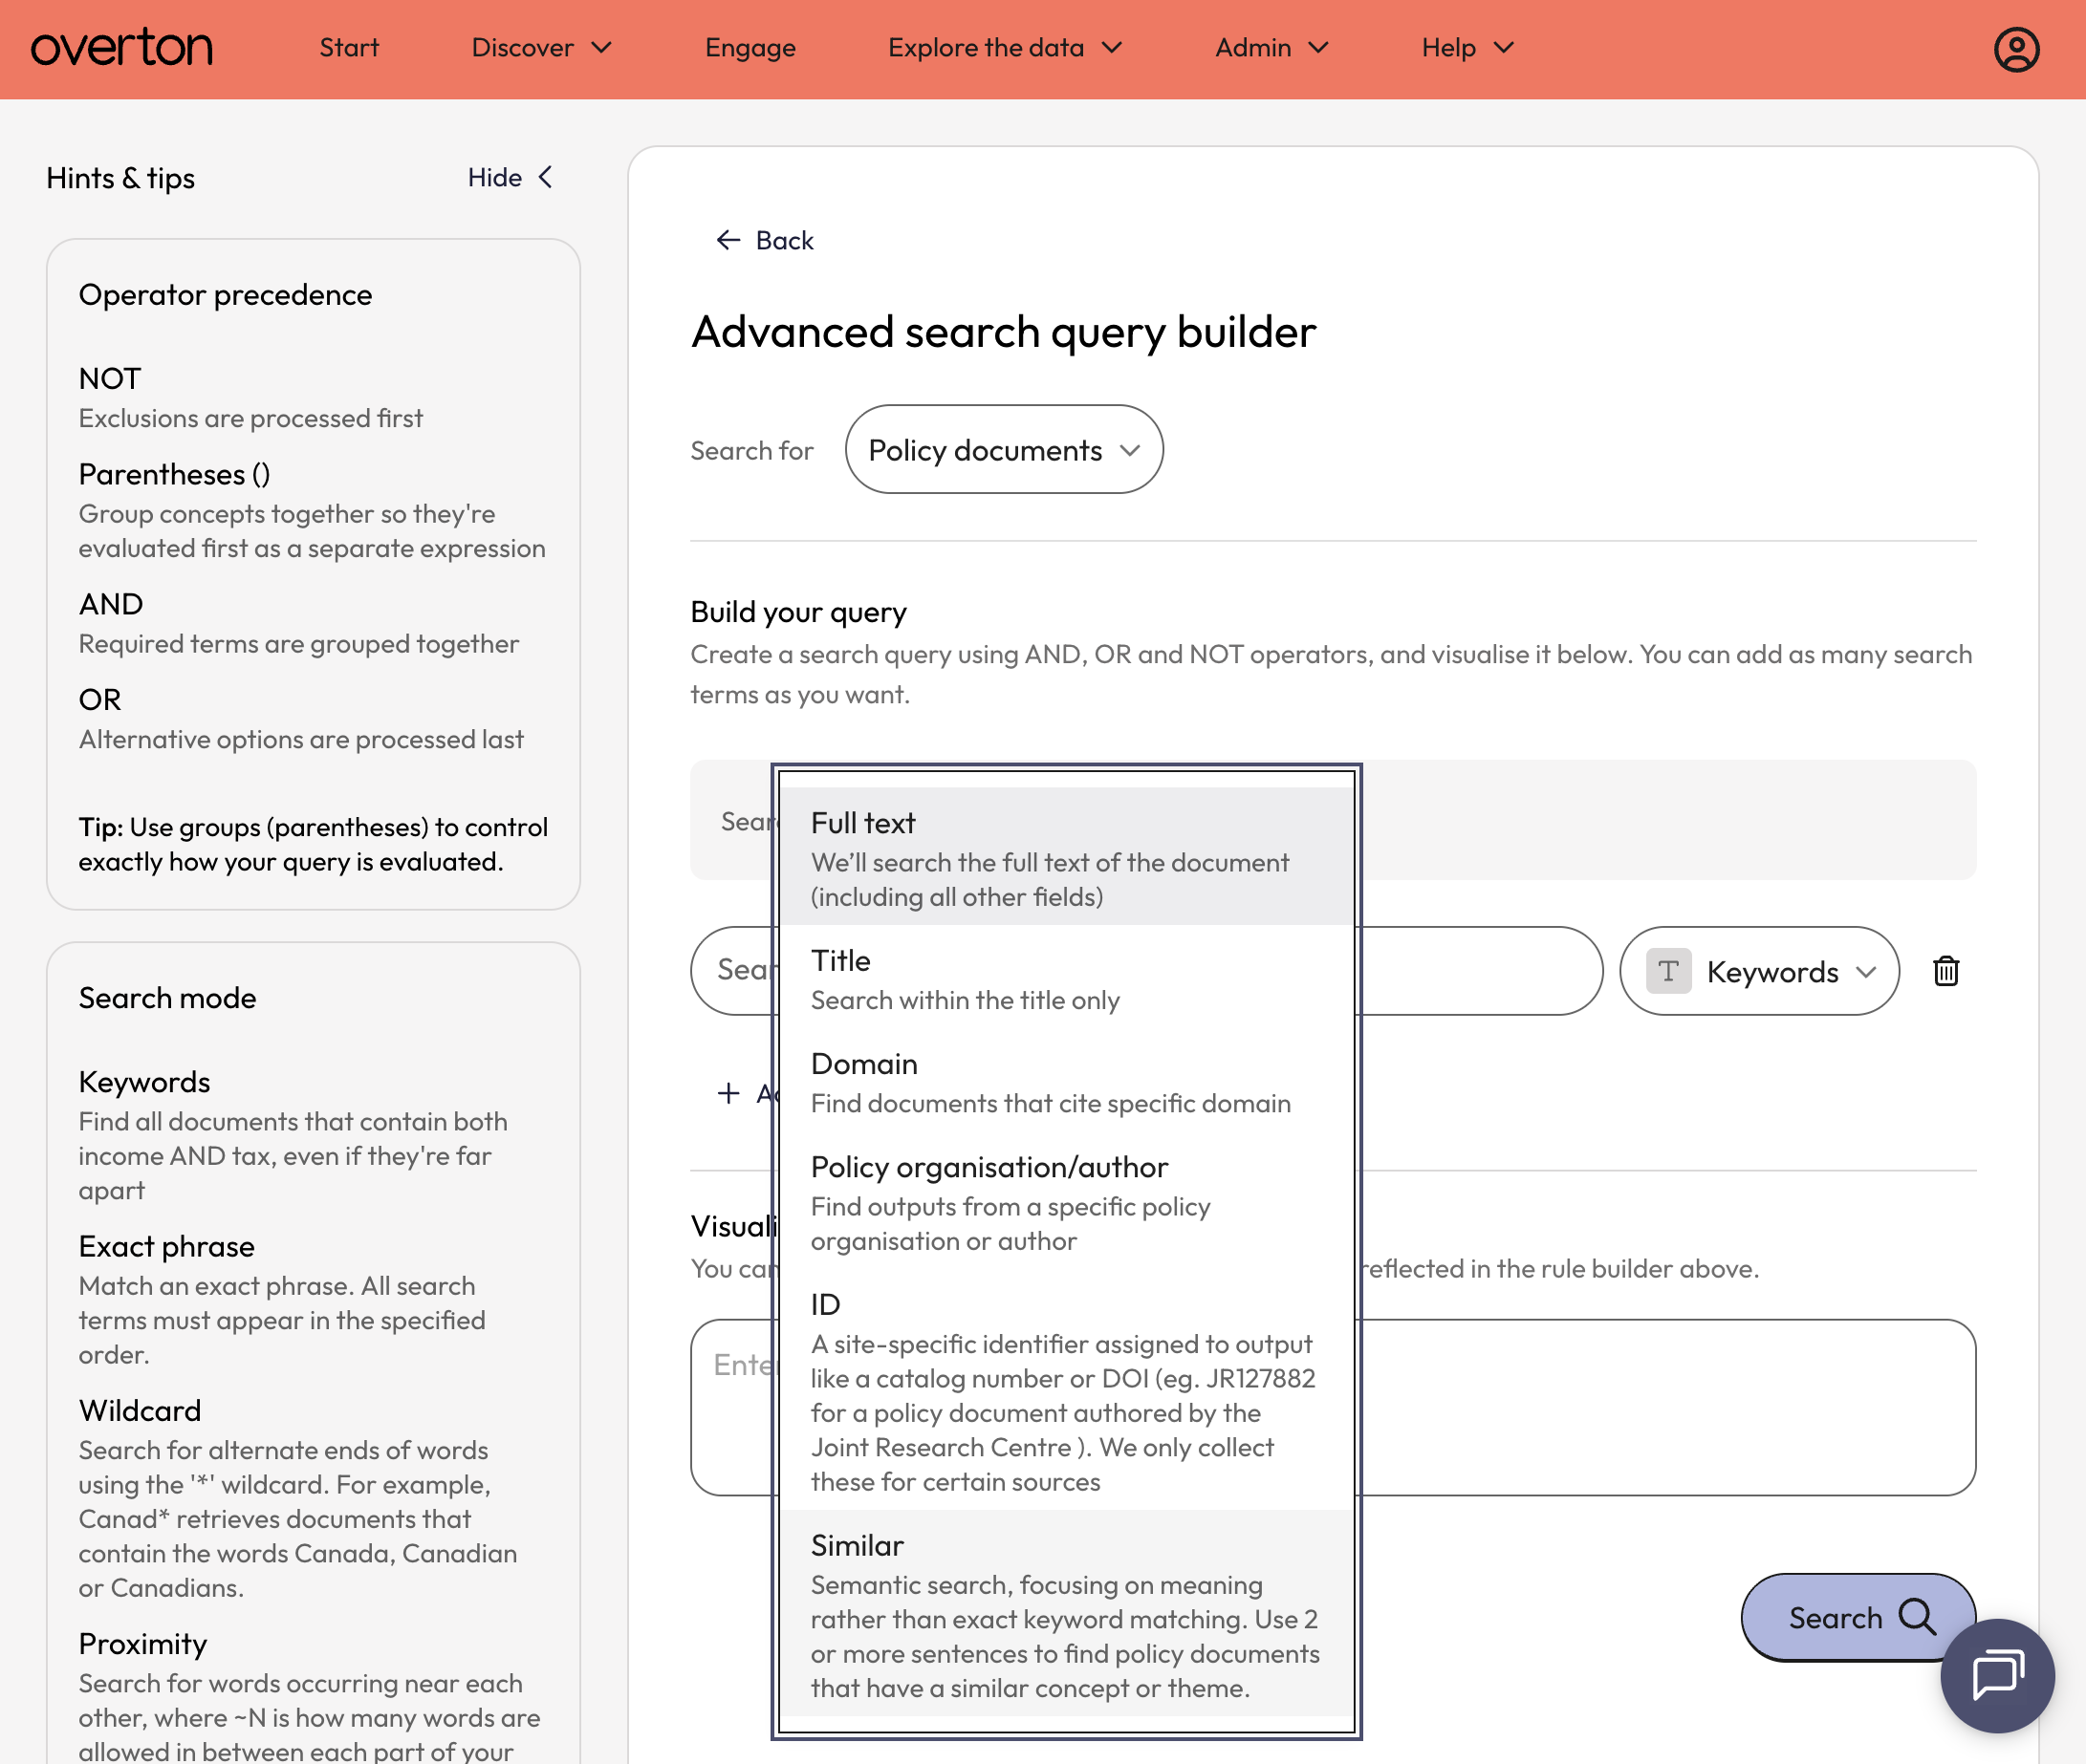Click into the search term input field

tap(1146, 971)
